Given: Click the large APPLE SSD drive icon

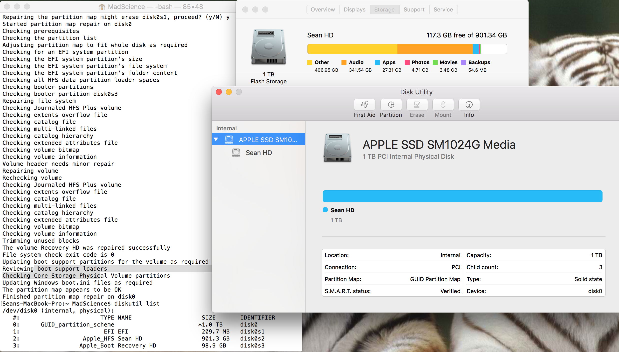Looking at the screenshot, I should (x=337, y=148).
